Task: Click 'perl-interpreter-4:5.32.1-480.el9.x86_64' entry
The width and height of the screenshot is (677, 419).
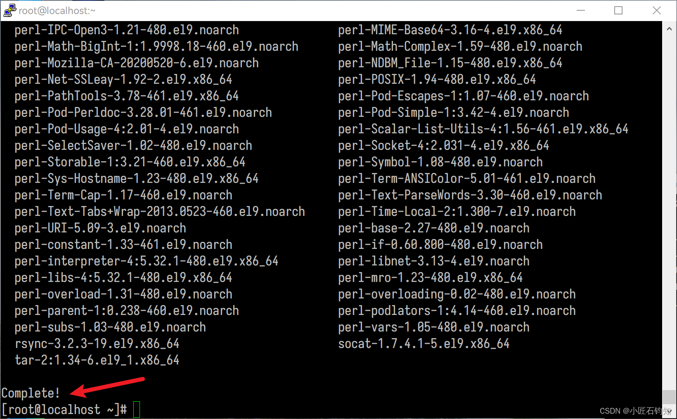Action: (147, 261)
